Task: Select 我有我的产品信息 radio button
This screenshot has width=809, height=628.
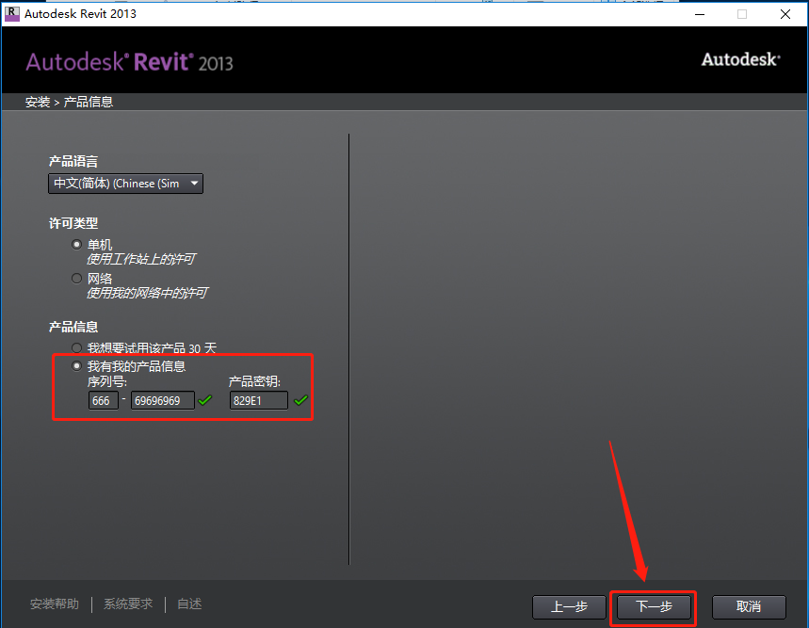Action: tap(77, 366)
